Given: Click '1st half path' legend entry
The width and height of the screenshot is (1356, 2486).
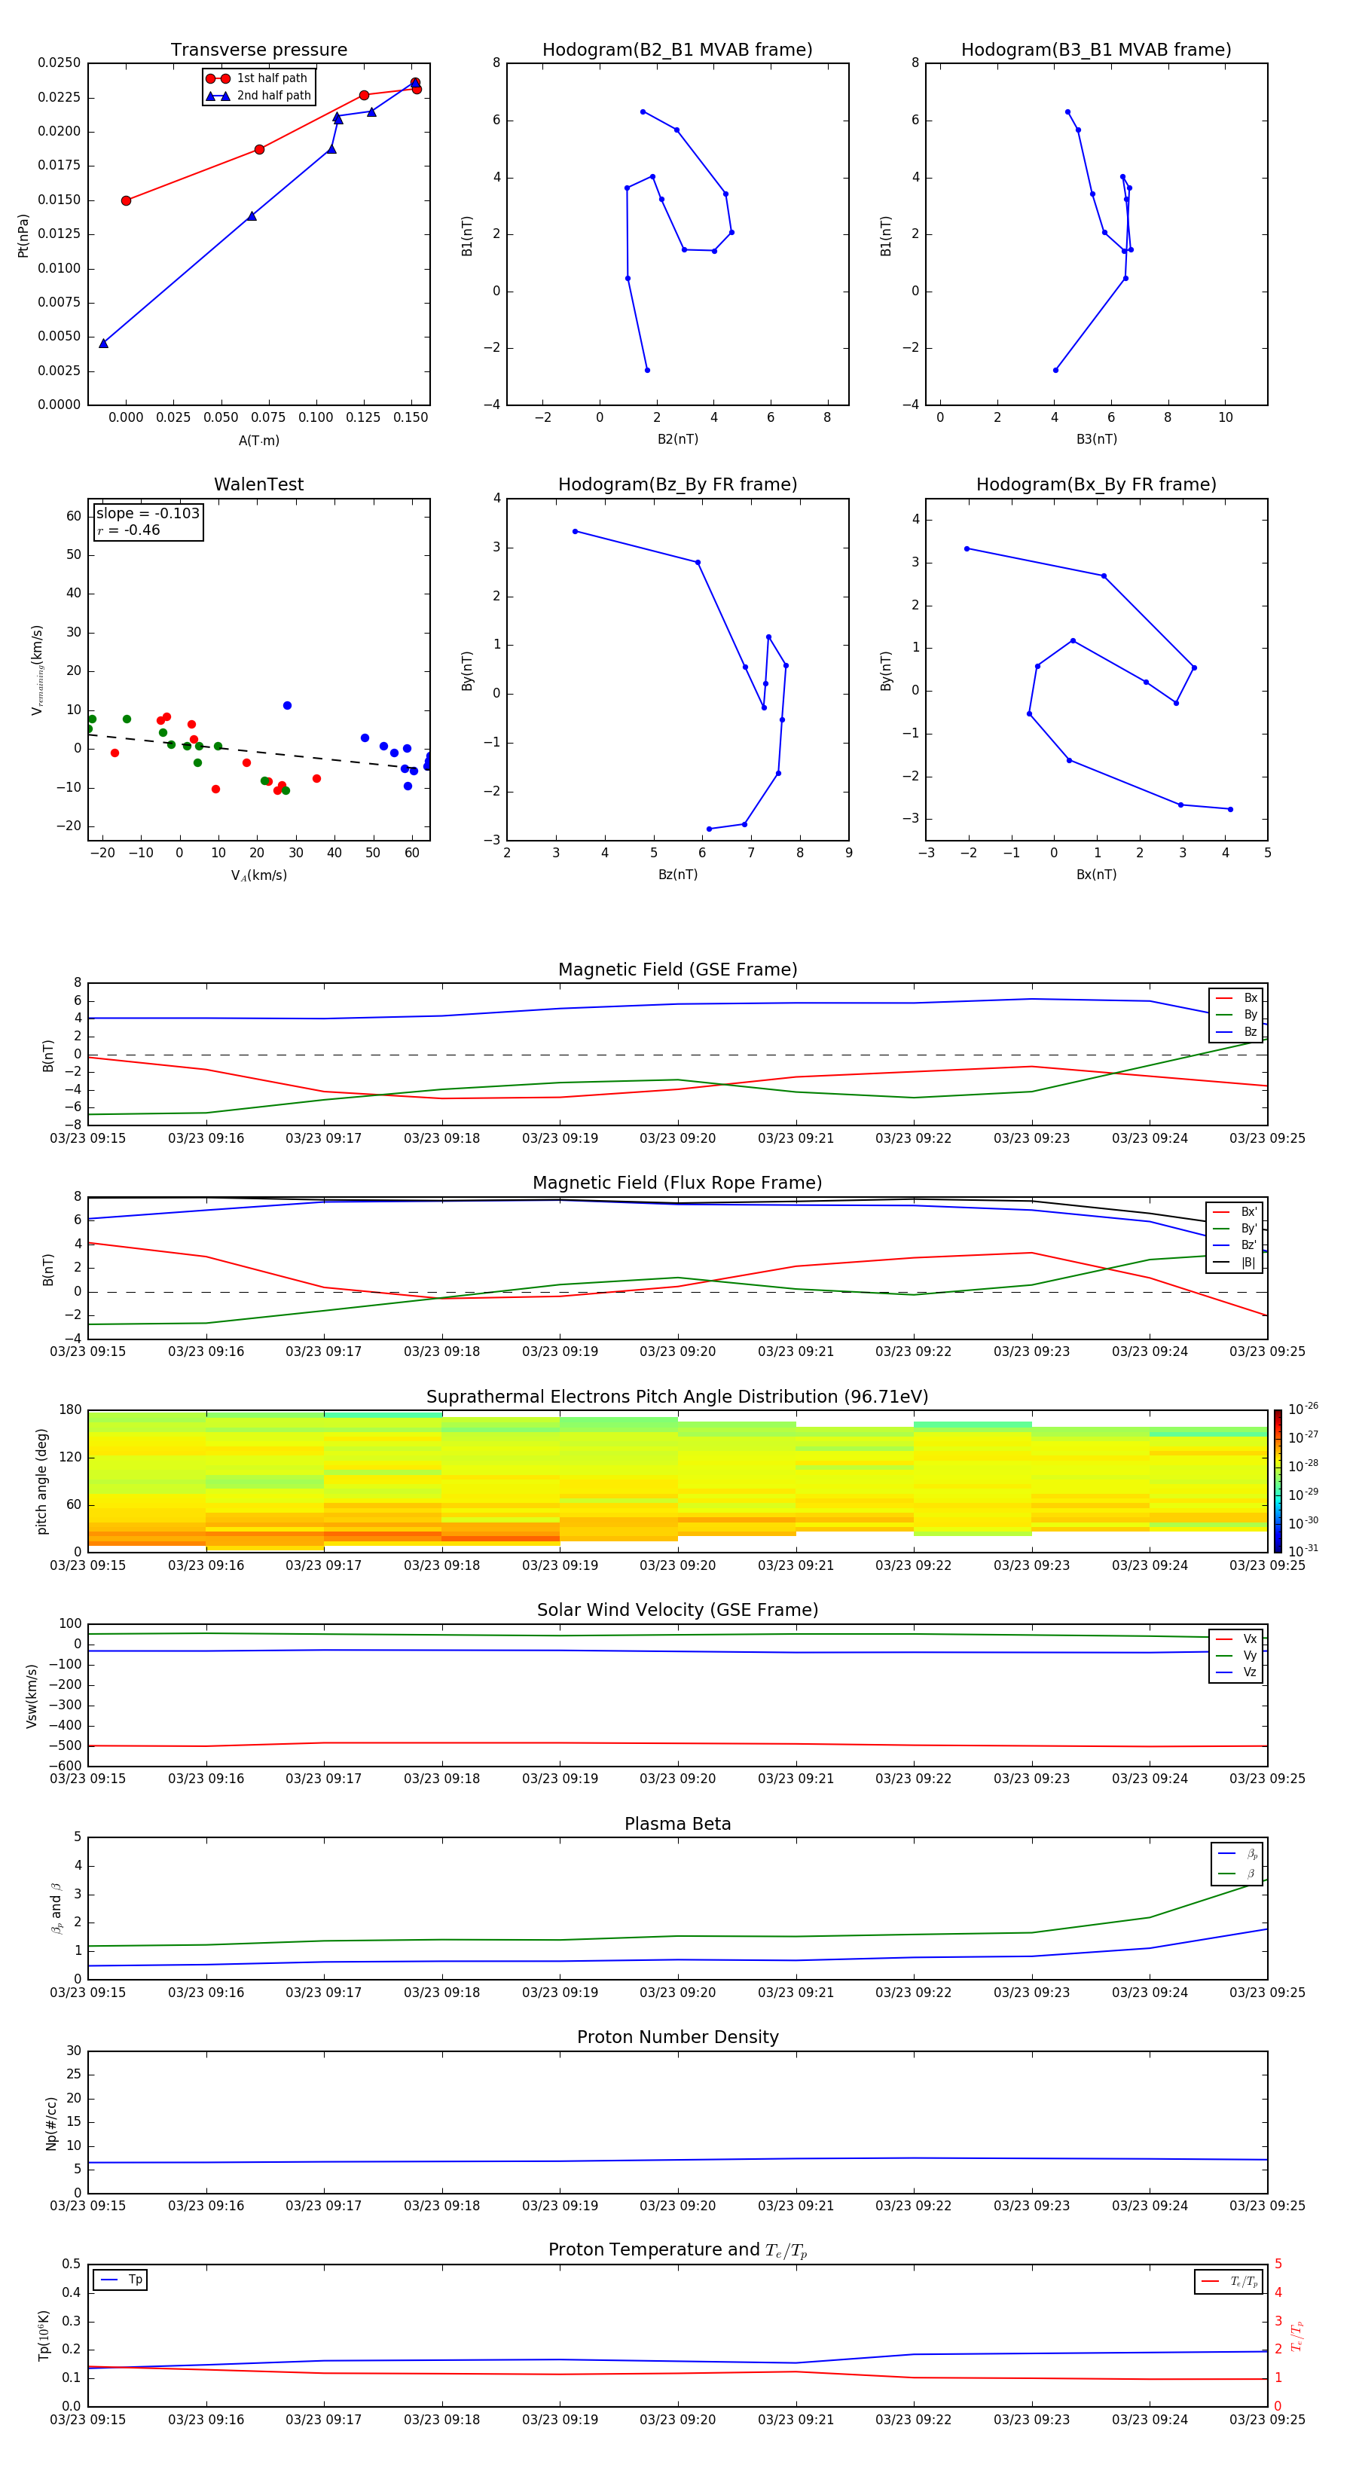Looking at the screenshot, I should pyautogui.click(x=258, y=78).
